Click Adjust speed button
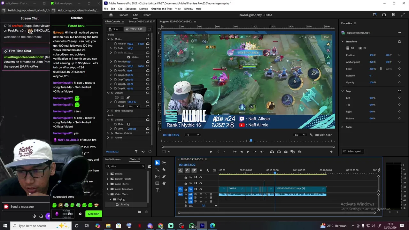This screenshot has width=409, height=230. [352, 151]
